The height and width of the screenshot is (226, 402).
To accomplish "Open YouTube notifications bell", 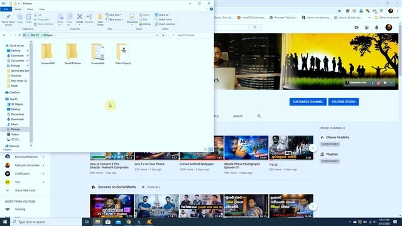I will [377, 28].
